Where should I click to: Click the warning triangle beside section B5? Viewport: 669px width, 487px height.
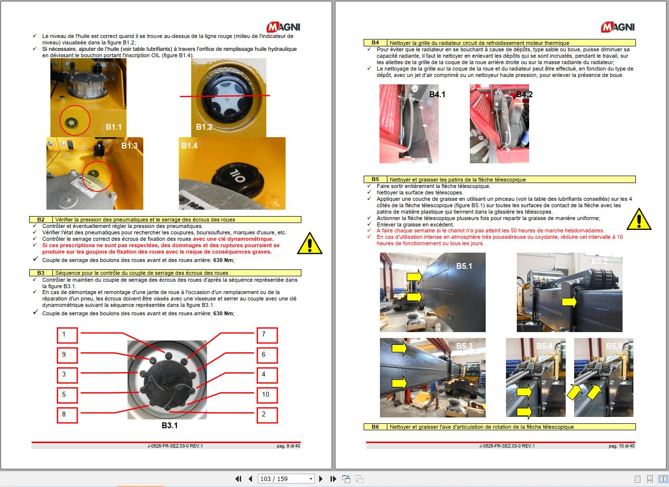click(639, 219)
